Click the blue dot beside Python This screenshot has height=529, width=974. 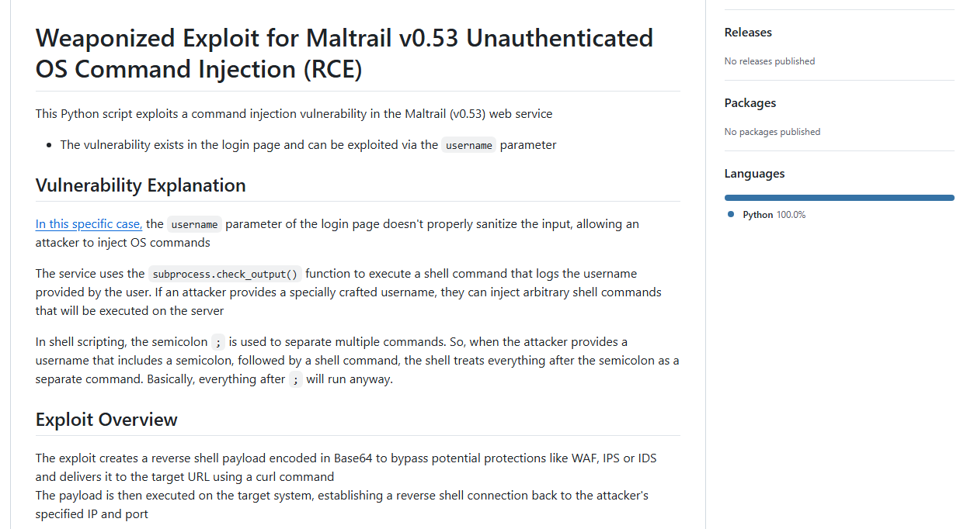coord(731,214)
